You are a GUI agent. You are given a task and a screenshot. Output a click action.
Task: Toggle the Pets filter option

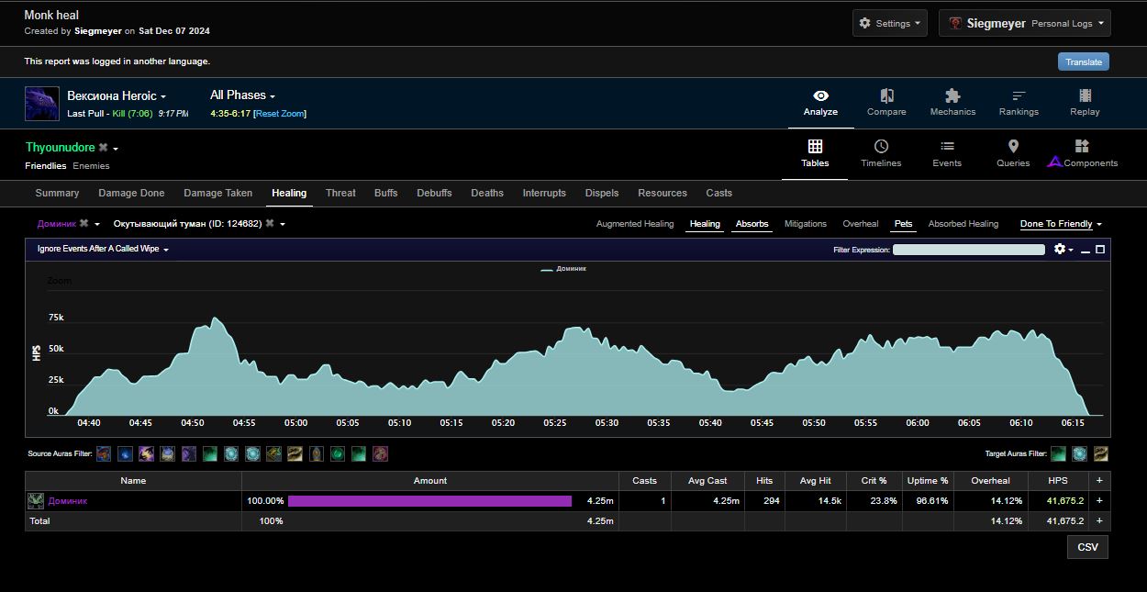[903, 224]
